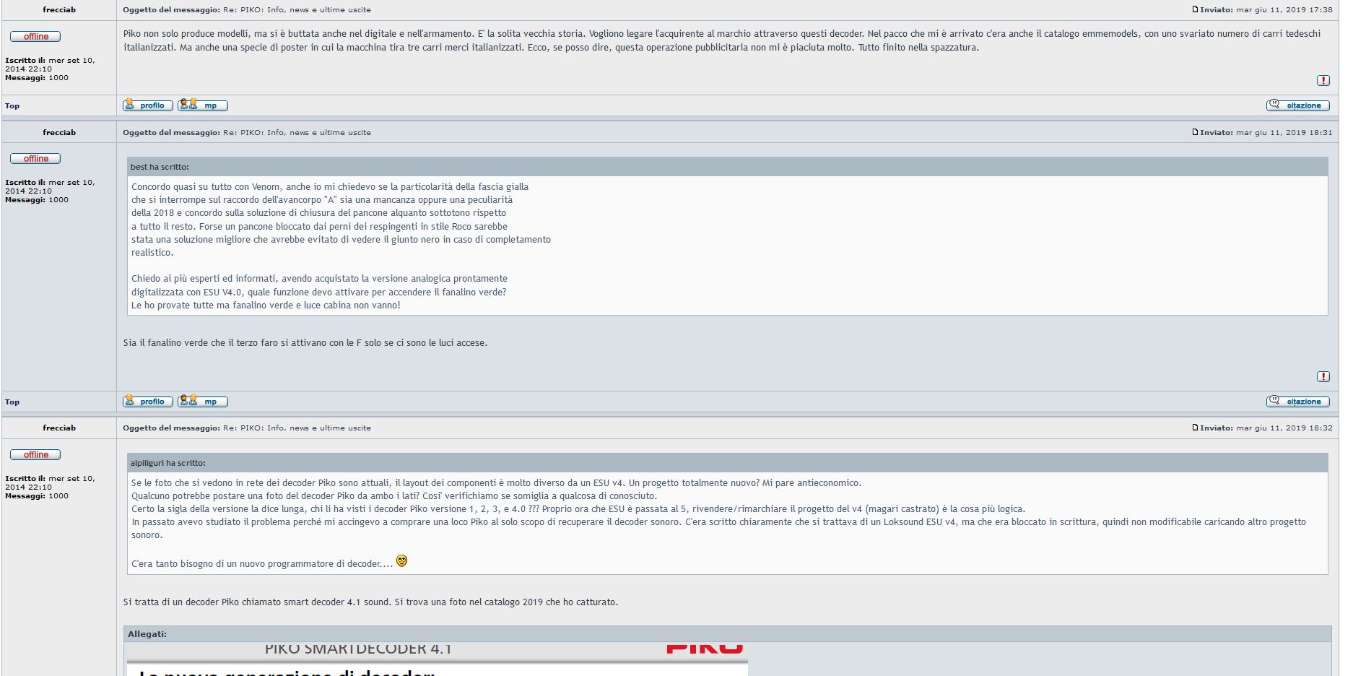The width and height of the screenshot is (1353, 676).
Task: Report the post sent at 17:38
Action: coord(1323,80)
